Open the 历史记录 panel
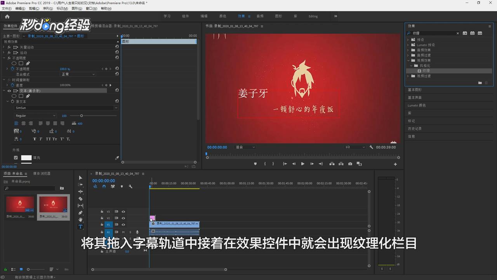The height and width of the screenshot is (280, 497). click(x=415, y=129)
